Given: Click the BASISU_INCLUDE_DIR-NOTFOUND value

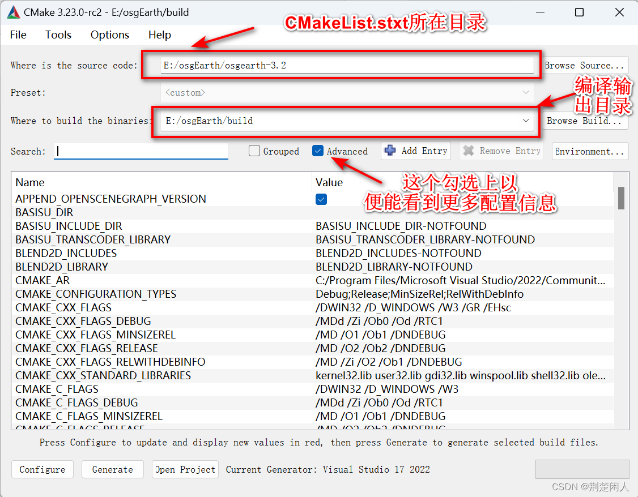Looking at the screenshot, I should pos(401,226).
